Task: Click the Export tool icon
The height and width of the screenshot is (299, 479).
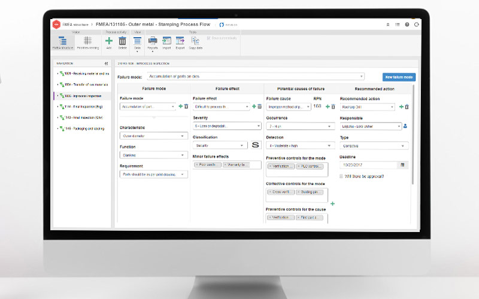Action: [181, 41]
